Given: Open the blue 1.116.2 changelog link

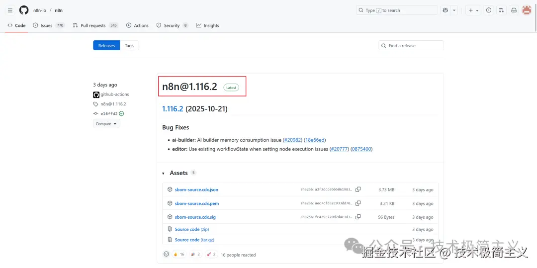Looking at the screenshot, I should pos(173,109).
